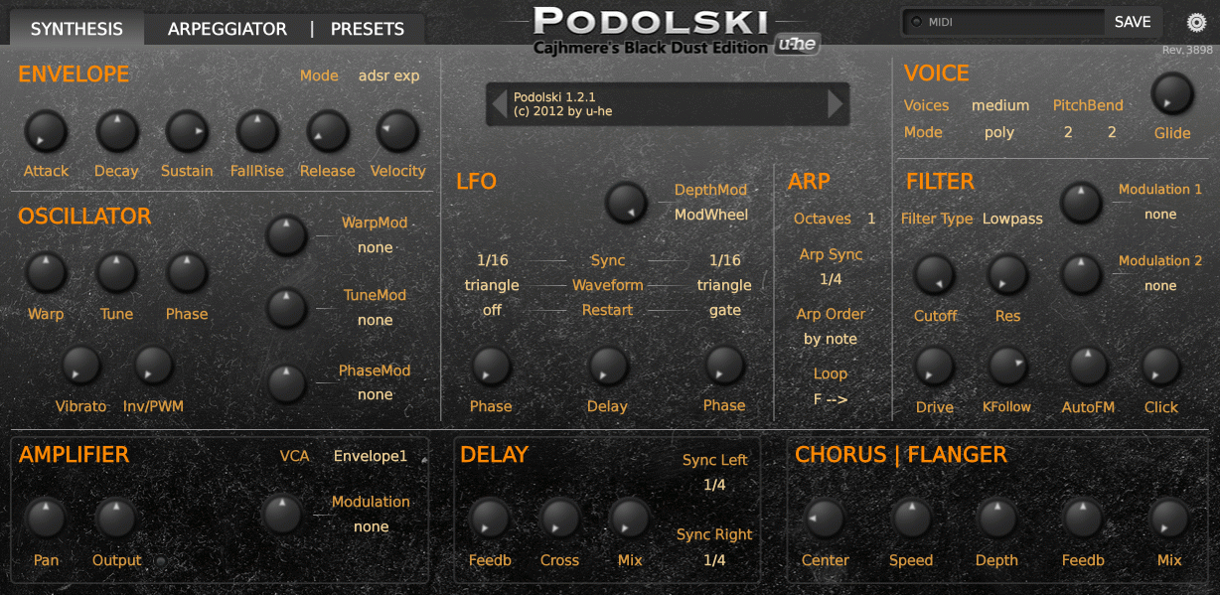Click the Envelope Sustain knob
Viewport: 1220px width, 595px height.
pyautogui.click(x=187, y=131)
